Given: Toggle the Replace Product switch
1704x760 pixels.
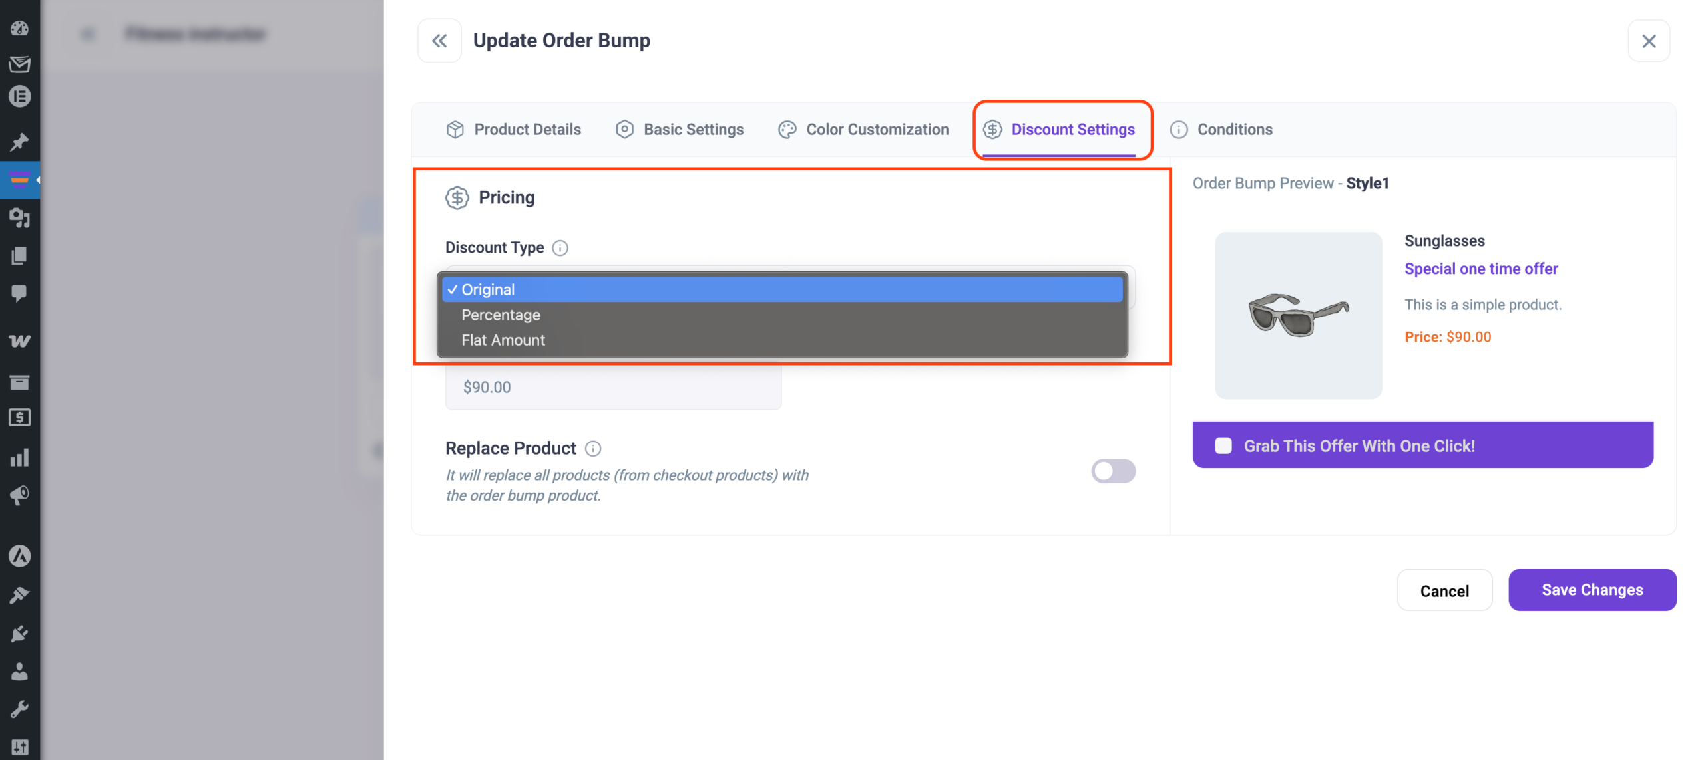Looking at the screenshot, I should [1112, 471].
